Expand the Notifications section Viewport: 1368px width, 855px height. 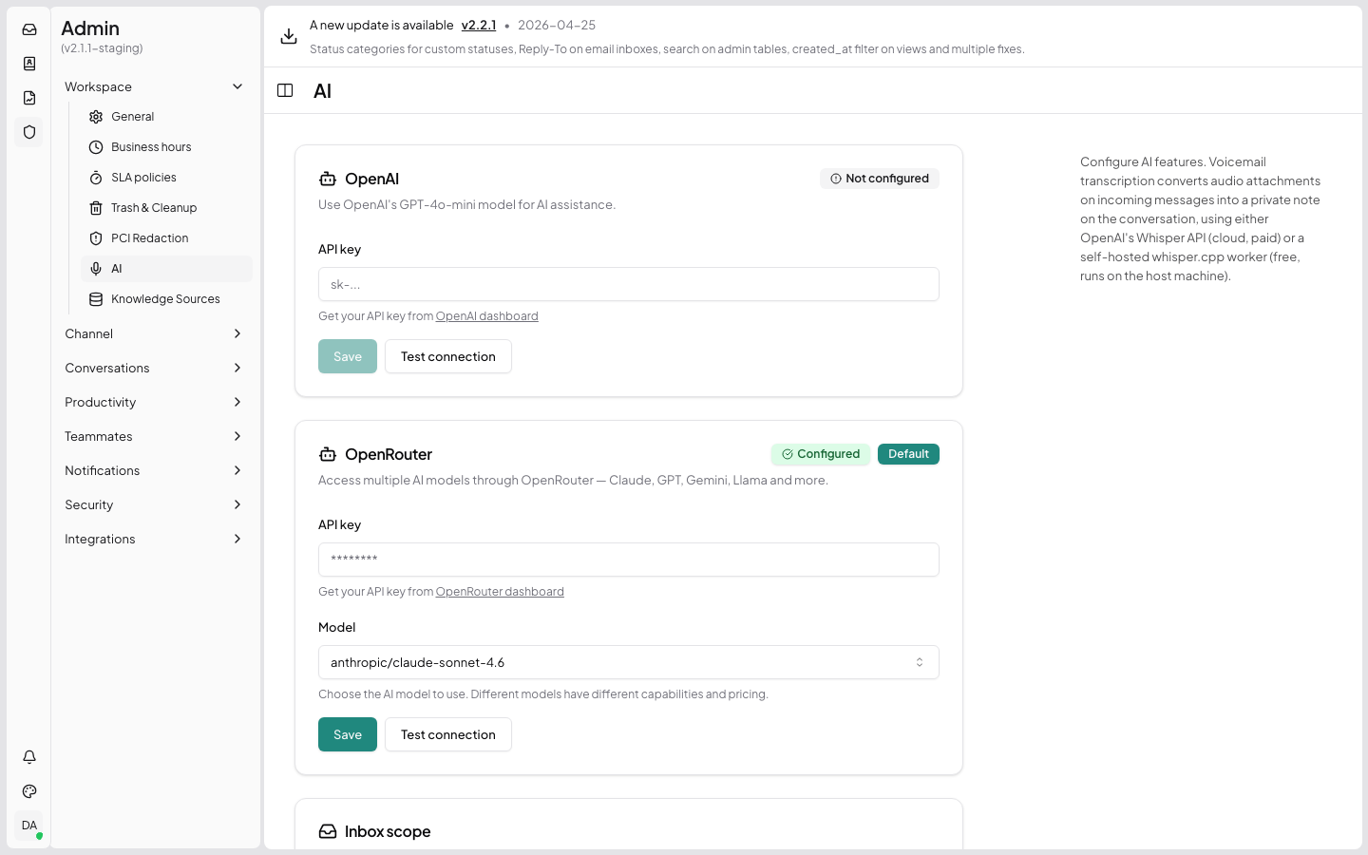click(155, 470)
